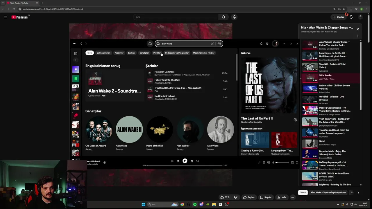The height and width of the screenshot is (209, 372).
Task: Toggle shuffle in Spotify player
Action: (172, 161)
